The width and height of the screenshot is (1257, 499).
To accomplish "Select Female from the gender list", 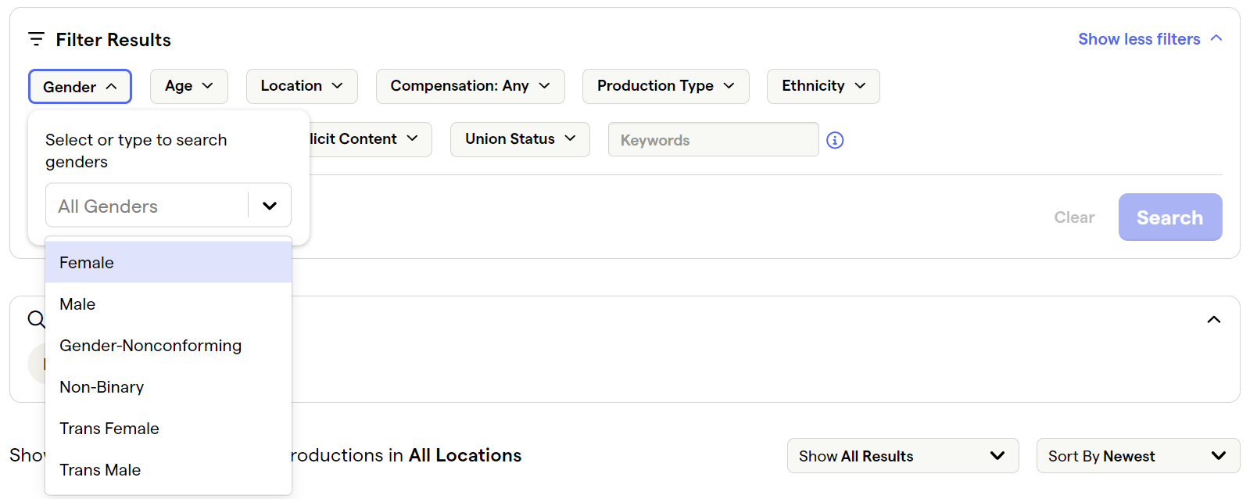I will click(x=169, y=263).
